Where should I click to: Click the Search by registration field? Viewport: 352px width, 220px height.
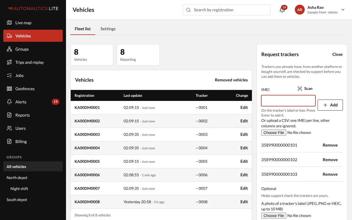point(227,10)
